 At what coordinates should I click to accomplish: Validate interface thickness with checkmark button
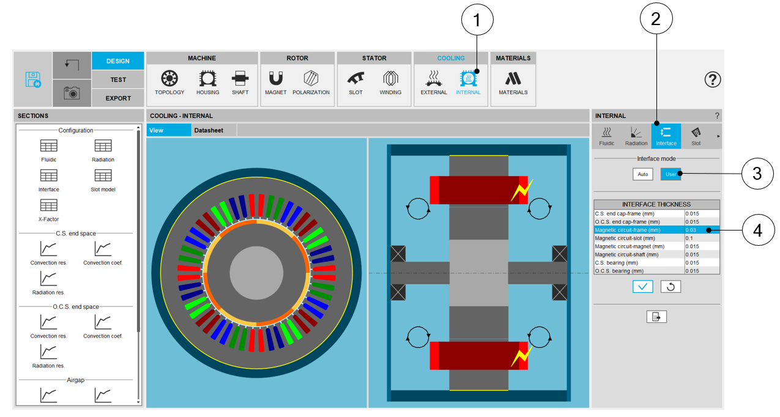pyautogui.click(x=642, y=286)
